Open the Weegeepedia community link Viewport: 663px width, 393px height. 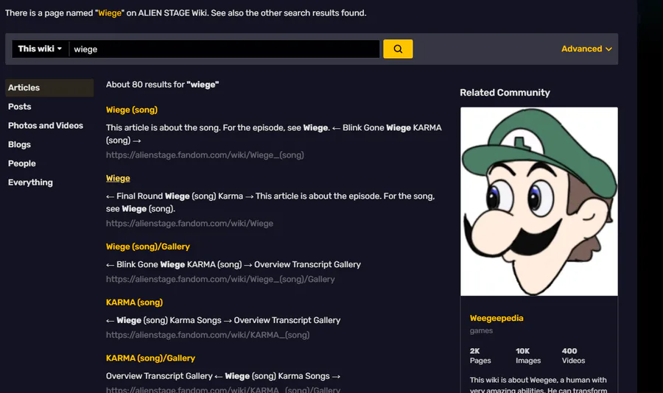(x=497, y=318)
